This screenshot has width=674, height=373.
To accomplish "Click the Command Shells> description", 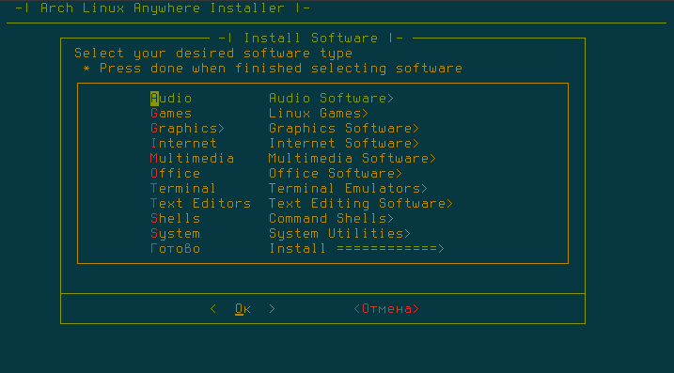I will 332,219.
